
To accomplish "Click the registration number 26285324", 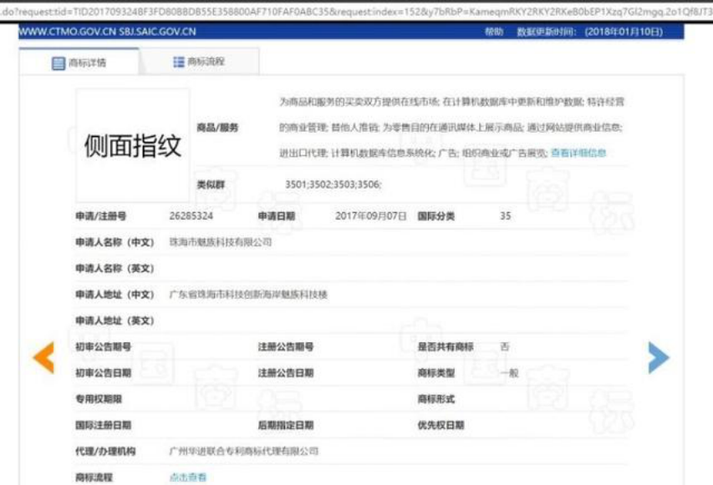I will (191, 216).
